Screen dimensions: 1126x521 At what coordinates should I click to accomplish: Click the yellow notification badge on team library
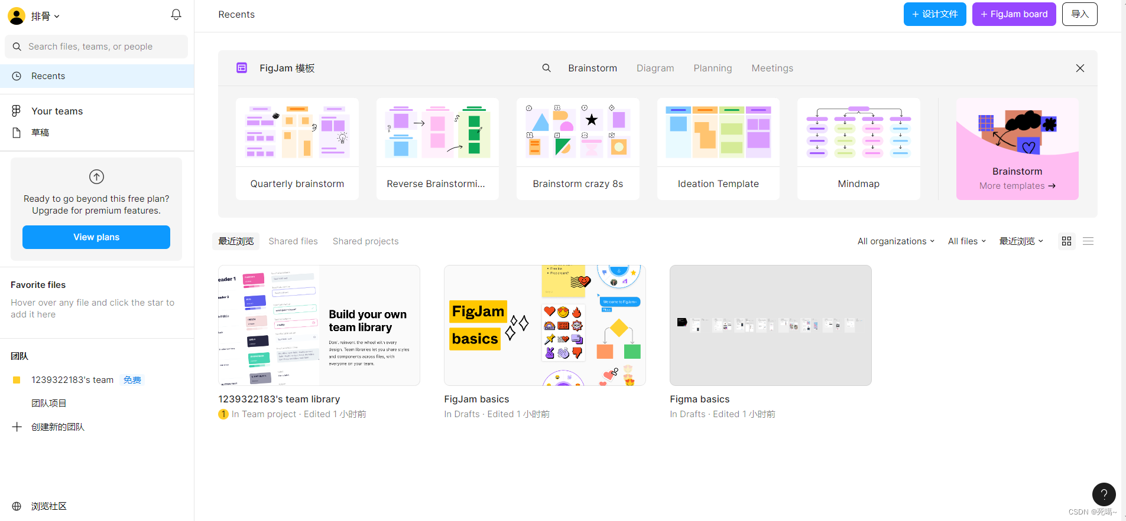click(223, 414)
